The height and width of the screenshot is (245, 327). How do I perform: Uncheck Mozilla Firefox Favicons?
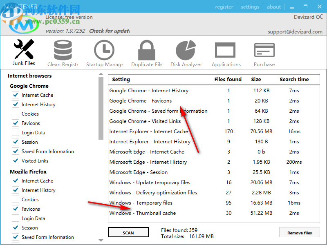click(16, 209)
